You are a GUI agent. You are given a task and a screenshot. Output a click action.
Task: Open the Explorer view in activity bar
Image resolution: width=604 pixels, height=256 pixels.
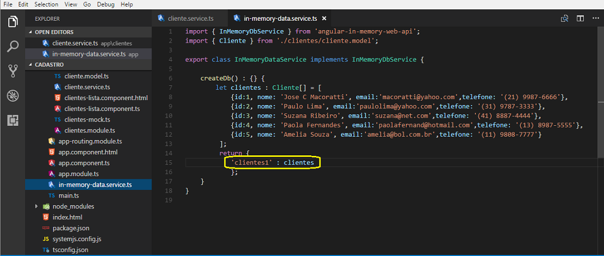tap(13, 22)
